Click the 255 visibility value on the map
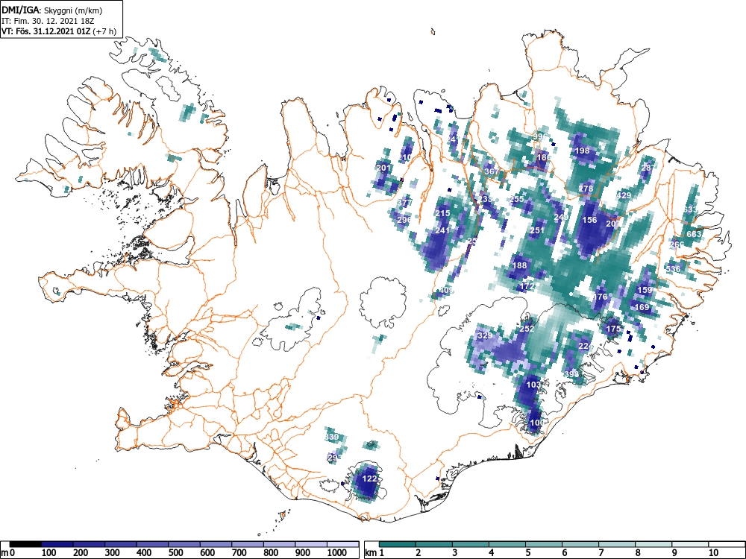Viewport: 746px width, 559px height. [517, 199]
